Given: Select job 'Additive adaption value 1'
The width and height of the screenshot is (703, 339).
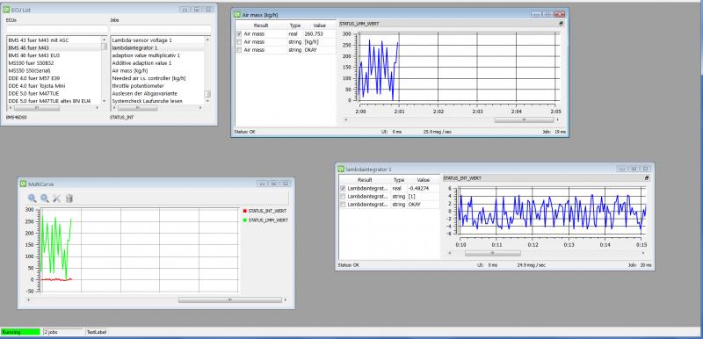Looking at the screenshot, I should (141, 62).
